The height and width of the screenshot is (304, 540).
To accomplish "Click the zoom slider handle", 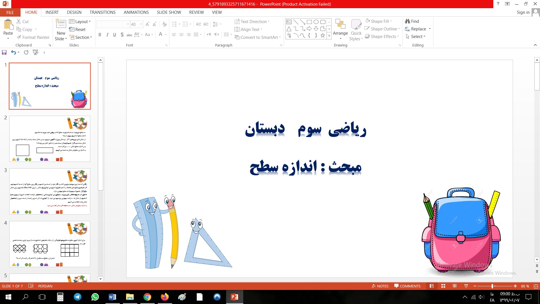I will click(x=492, y=286).
